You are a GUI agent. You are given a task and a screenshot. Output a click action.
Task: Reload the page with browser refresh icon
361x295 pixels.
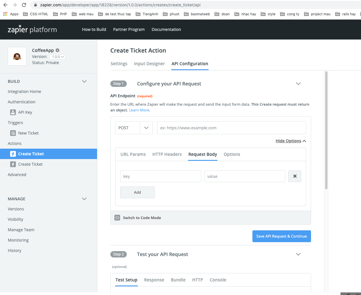tap(24, 5)
